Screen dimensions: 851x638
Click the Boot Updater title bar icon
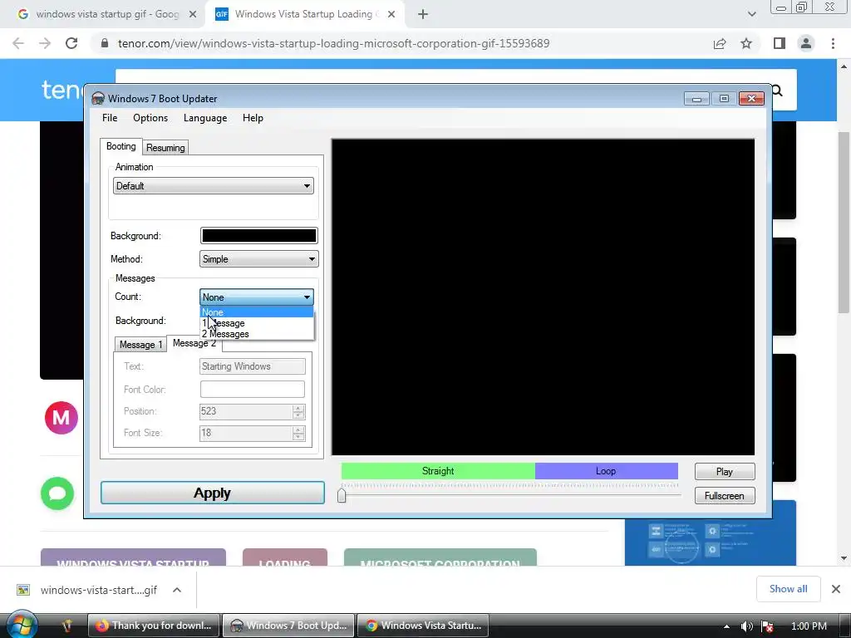(98, 98)
